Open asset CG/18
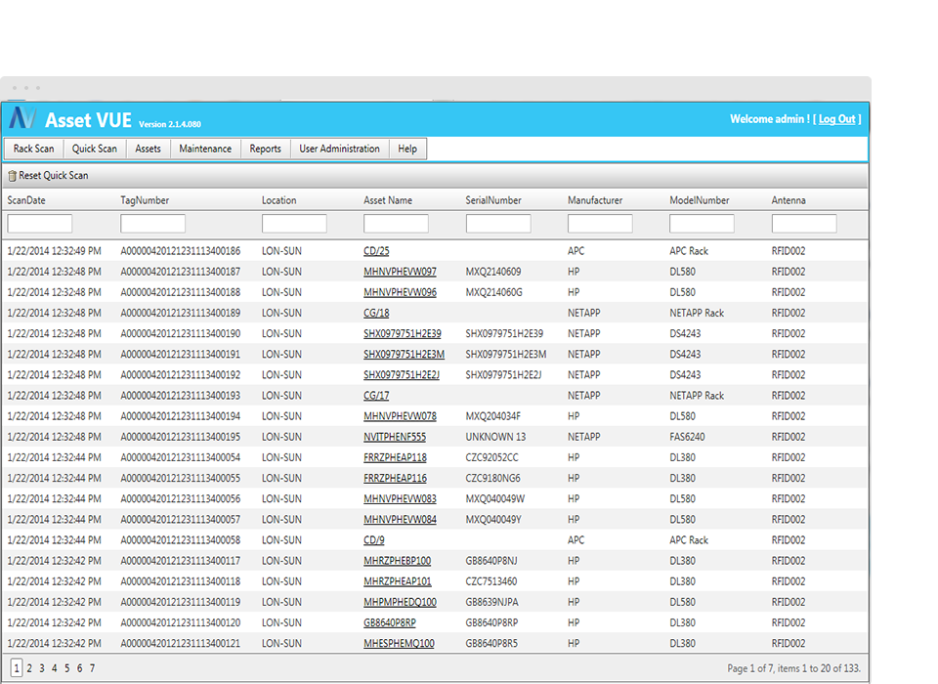Screen dimensions: 938x684 (375, 313)
